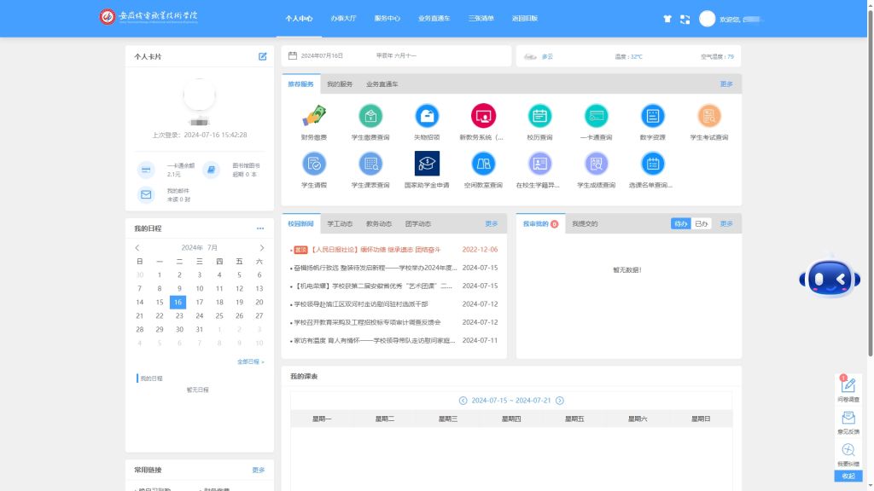Open 在校生学籍异动 icon
This screenshot has width=874, height=491.
click(x=539, y=164)
